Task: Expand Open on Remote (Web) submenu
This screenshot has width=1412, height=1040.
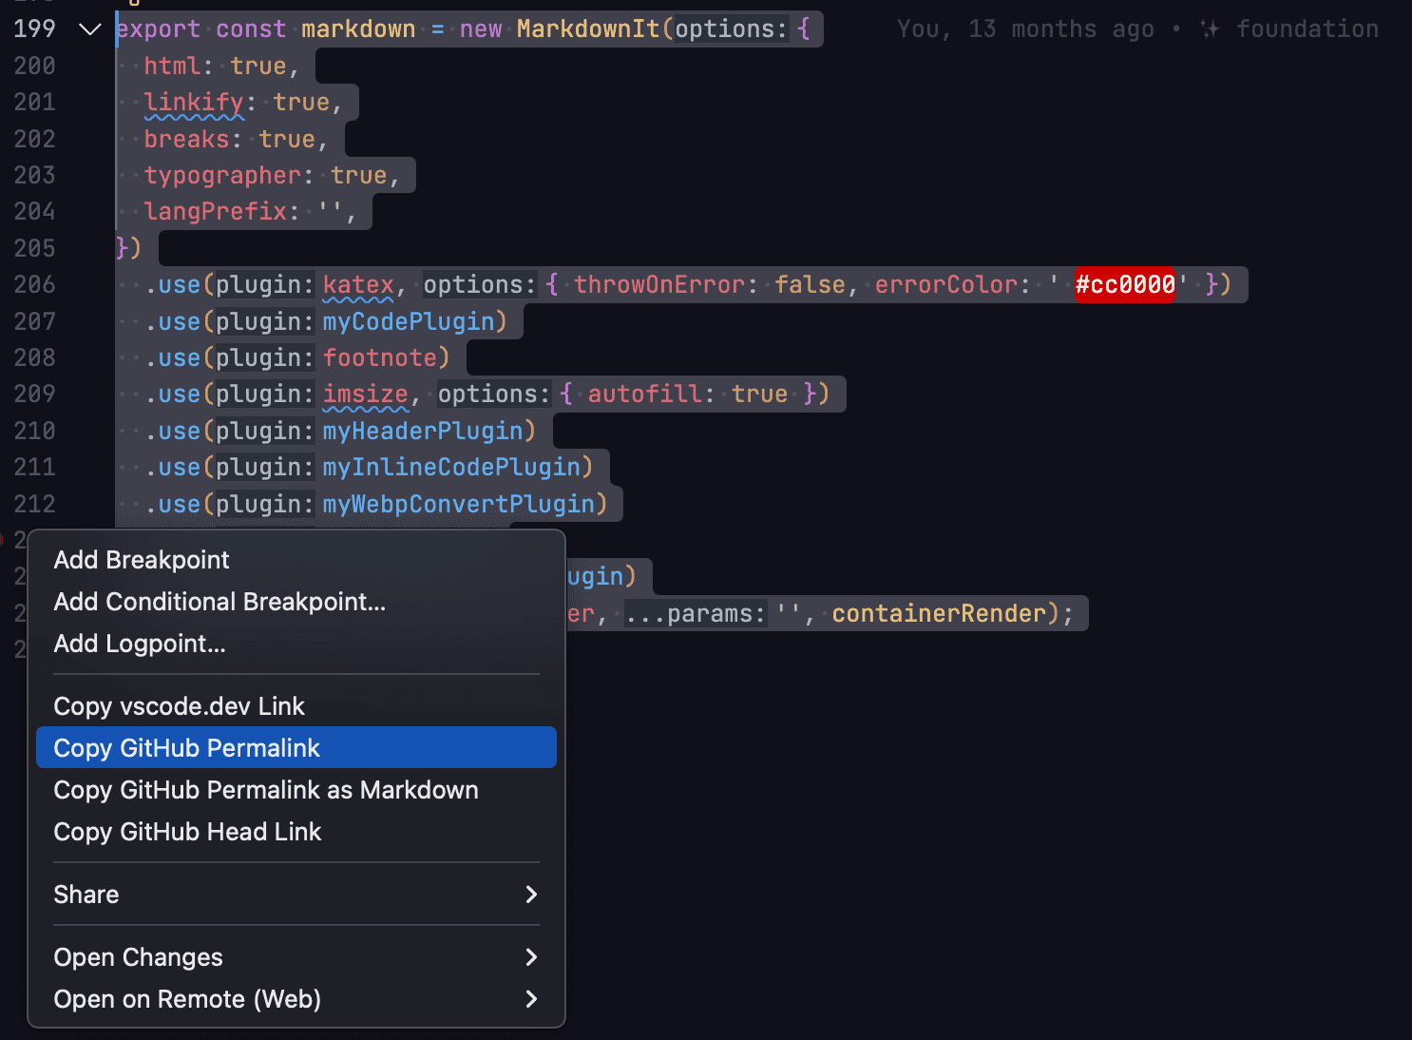Action: [531, 999]
